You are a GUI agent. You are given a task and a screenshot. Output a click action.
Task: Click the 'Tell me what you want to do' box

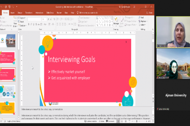[x=84, y=13]
